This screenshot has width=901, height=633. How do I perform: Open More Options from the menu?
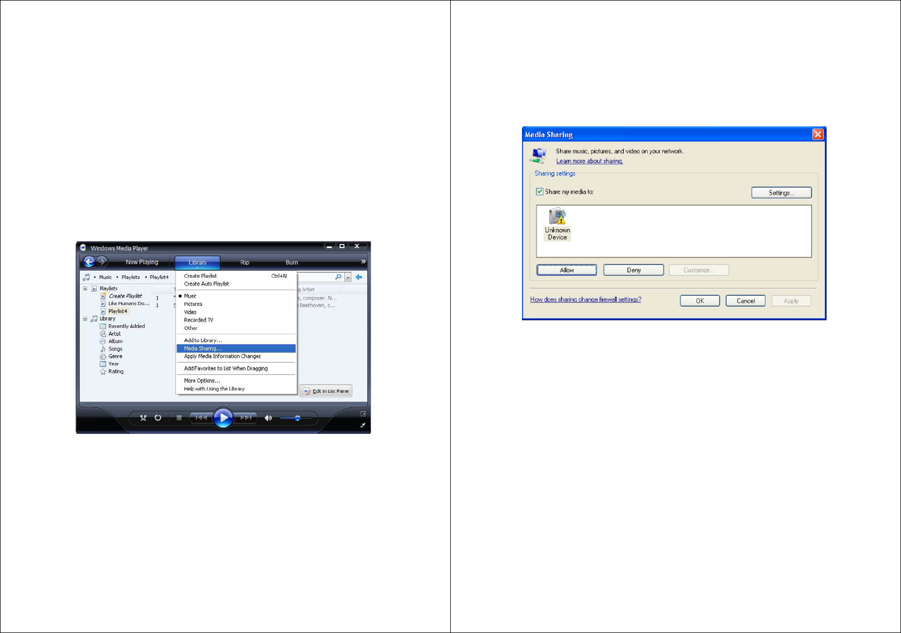click(236, 381)
